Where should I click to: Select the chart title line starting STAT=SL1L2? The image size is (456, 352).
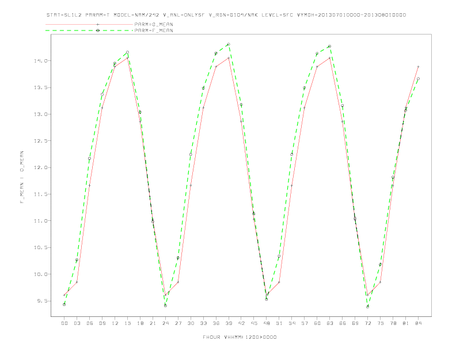(x=226, y=15)
